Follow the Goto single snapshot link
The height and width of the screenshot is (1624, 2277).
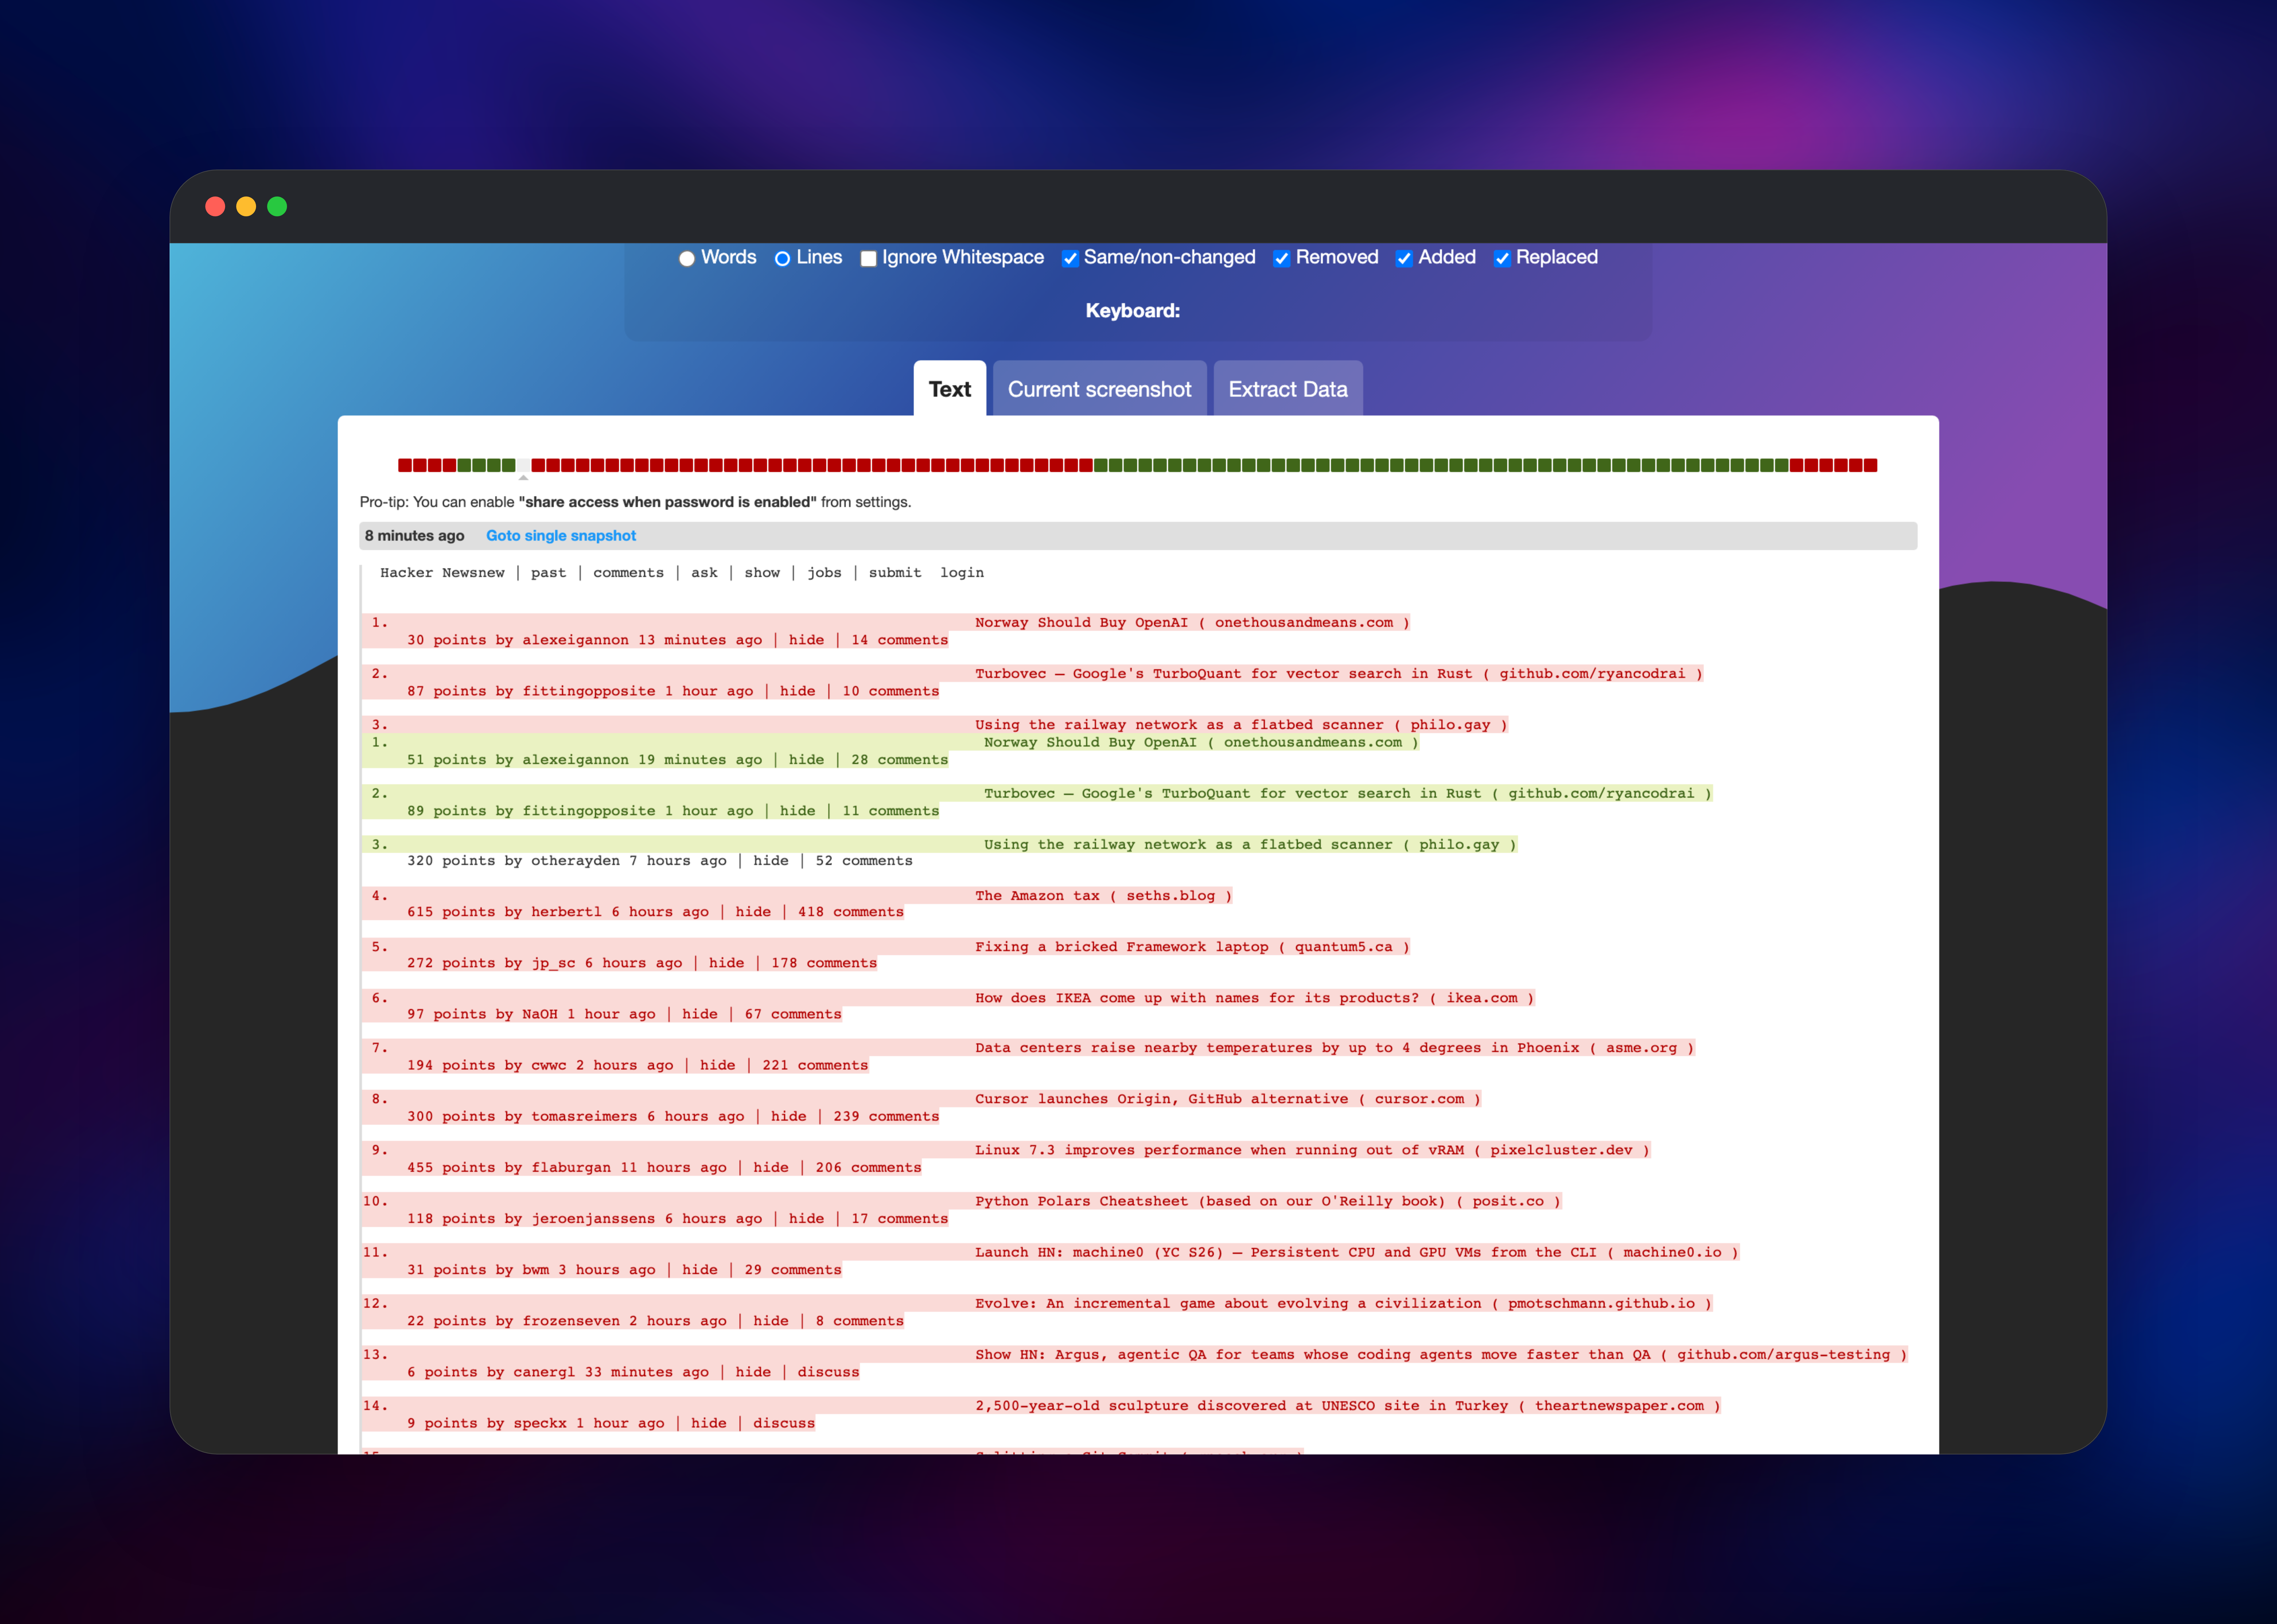click(x=561, y=536)
